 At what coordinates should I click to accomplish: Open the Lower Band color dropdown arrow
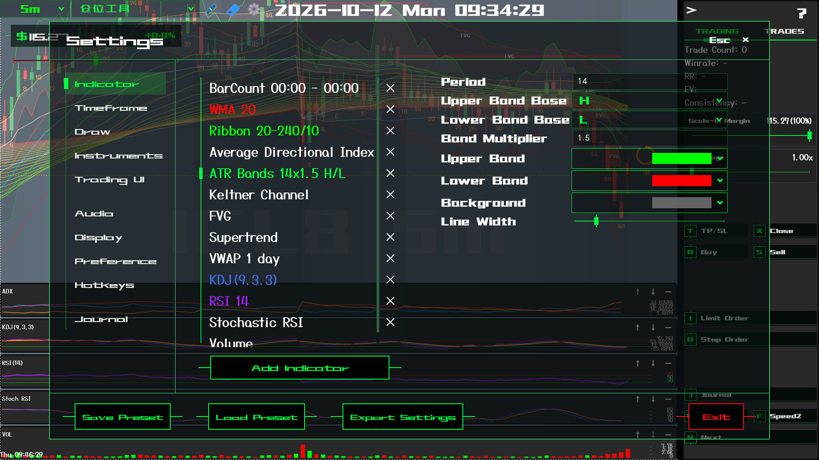[x=720, y=181]
